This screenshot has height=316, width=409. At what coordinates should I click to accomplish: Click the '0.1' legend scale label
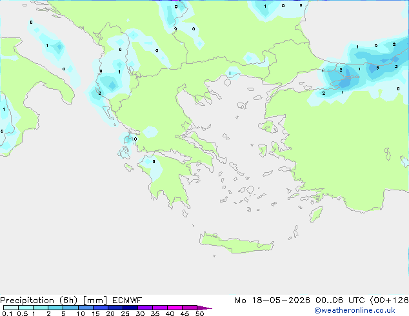pos(7,313)
